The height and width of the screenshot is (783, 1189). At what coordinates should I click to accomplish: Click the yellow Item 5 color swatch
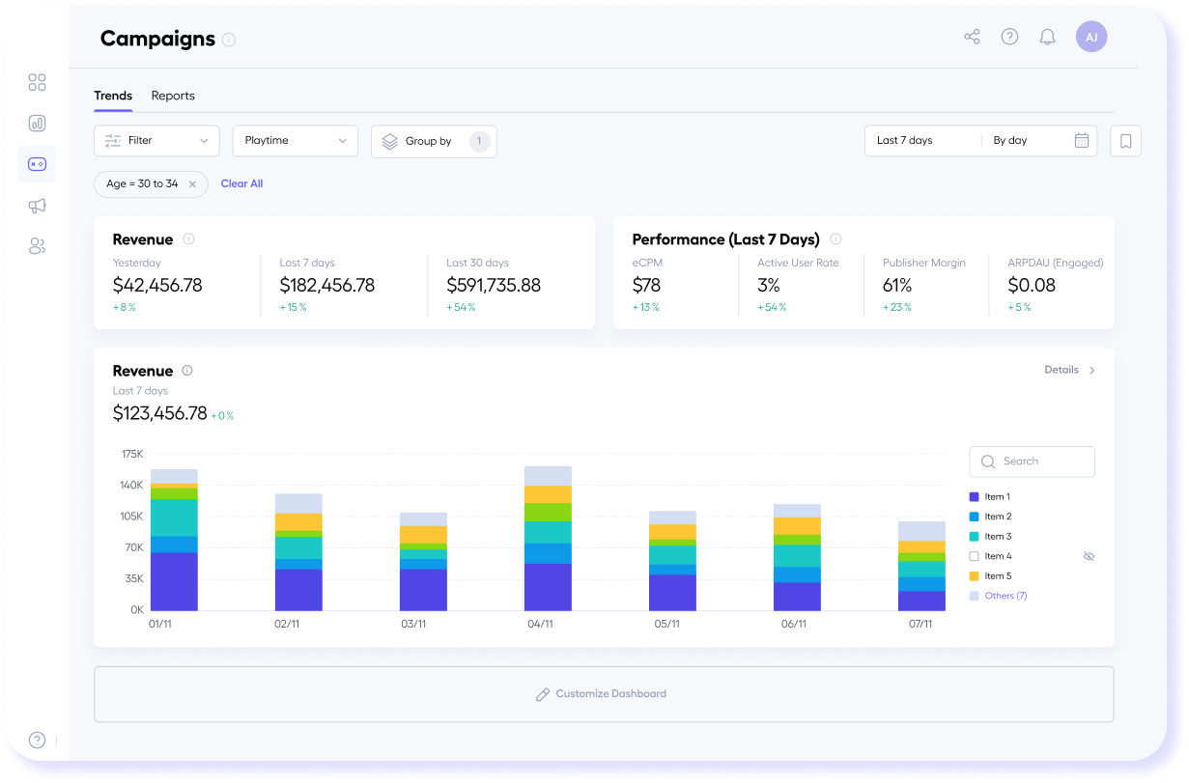[x=974, y=576]
